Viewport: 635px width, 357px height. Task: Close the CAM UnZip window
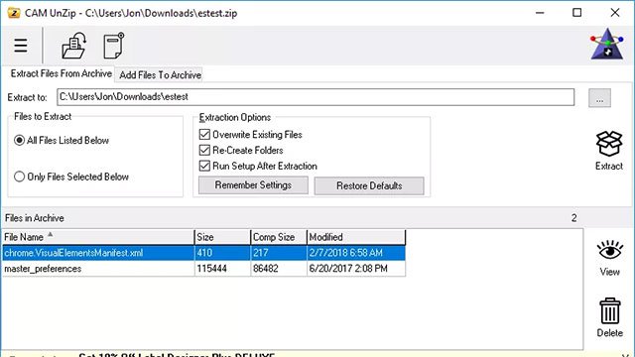(615, 13)
